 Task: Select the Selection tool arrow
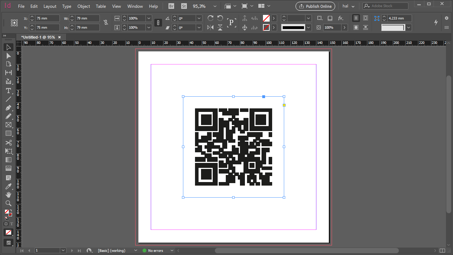[8, 47]
